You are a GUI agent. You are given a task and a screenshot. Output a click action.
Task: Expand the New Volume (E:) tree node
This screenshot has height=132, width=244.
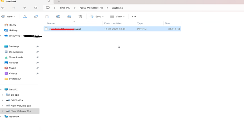[x=2, y=106]
